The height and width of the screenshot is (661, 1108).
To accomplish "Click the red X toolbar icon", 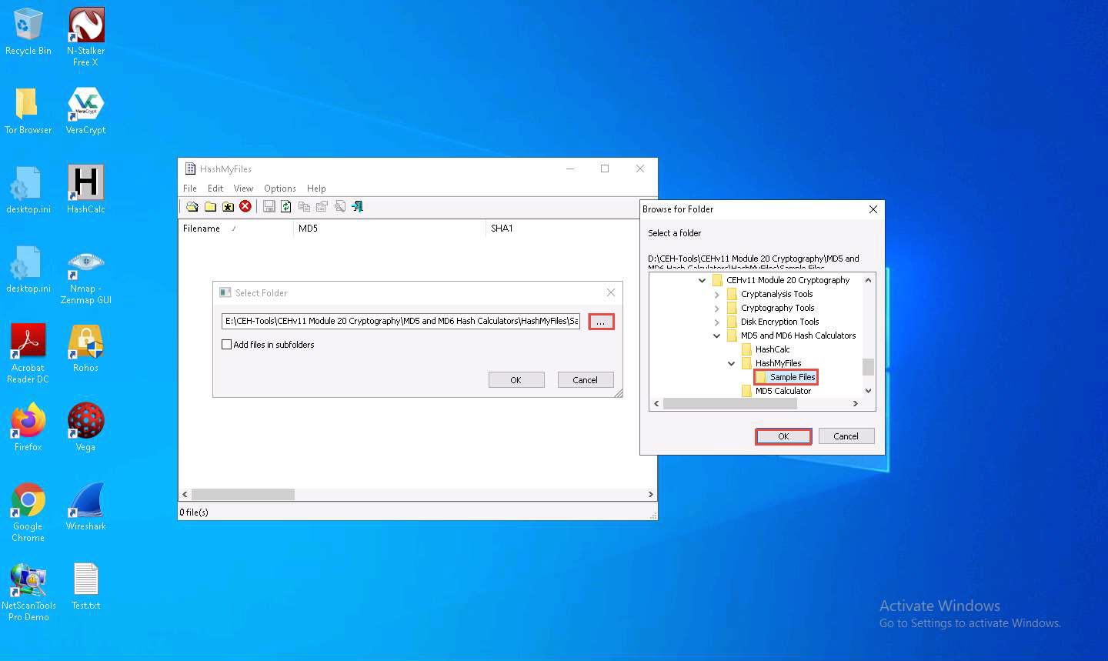I will click(245, 206).
